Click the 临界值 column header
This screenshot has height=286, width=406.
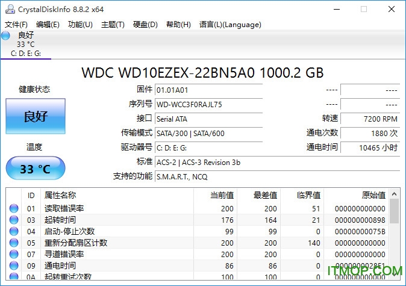(302, 196)
